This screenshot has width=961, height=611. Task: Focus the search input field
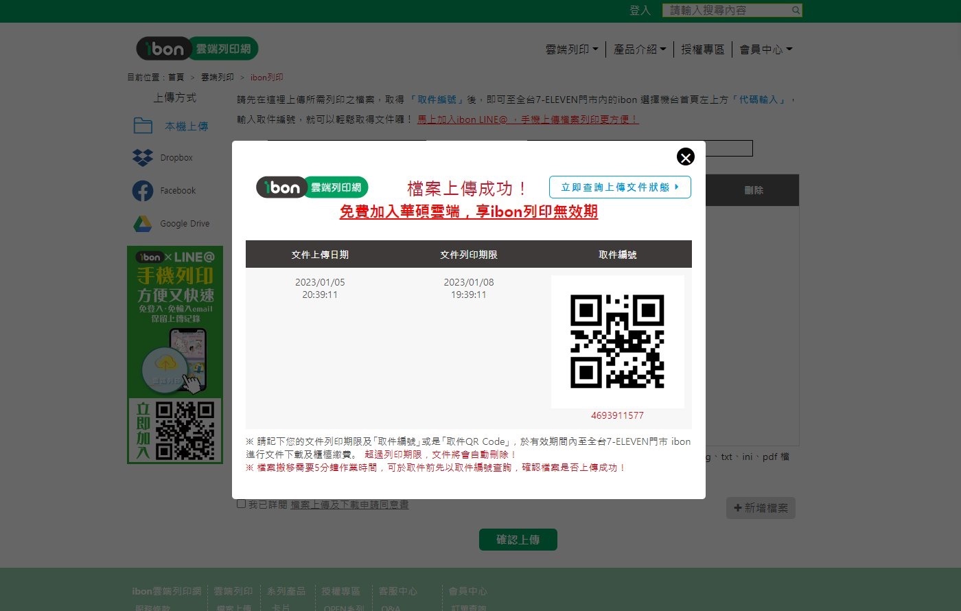coord(726,10)
